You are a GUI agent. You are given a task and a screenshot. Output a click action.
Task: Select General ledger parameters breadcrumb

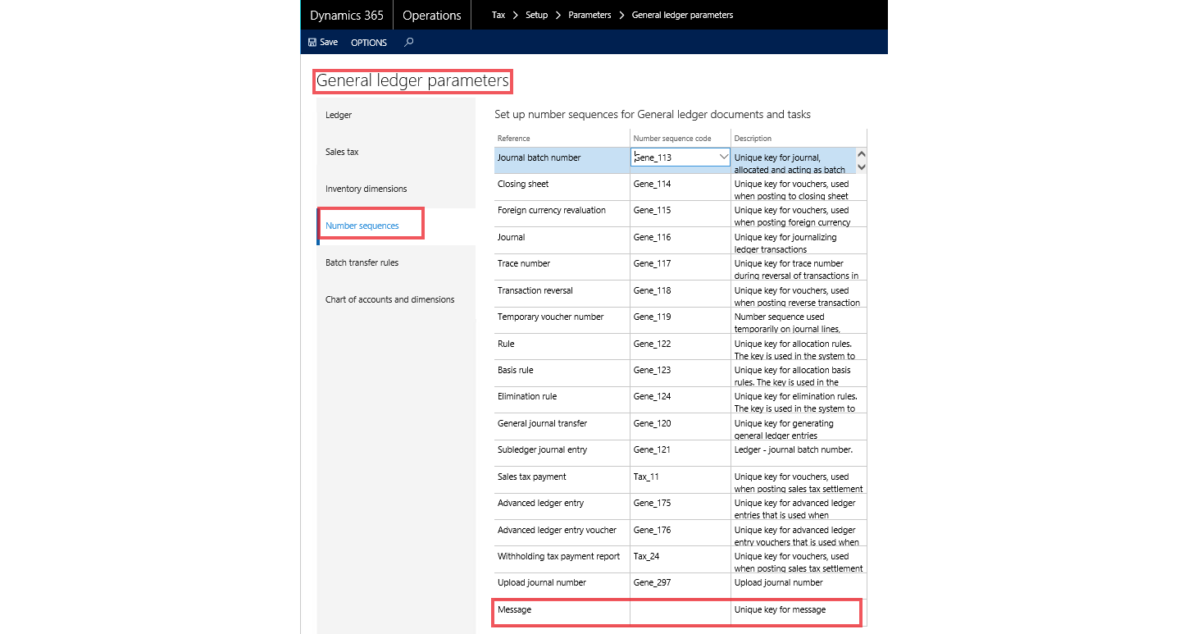[682, 15]
